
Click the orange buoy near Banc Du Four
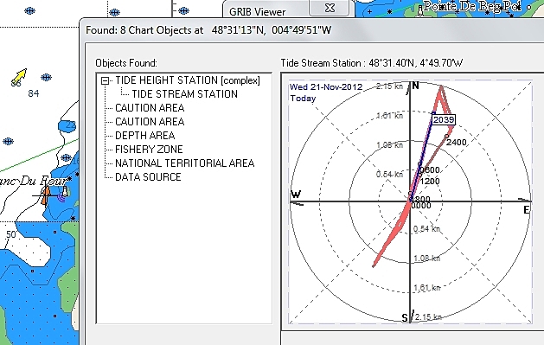click(46, 195)
